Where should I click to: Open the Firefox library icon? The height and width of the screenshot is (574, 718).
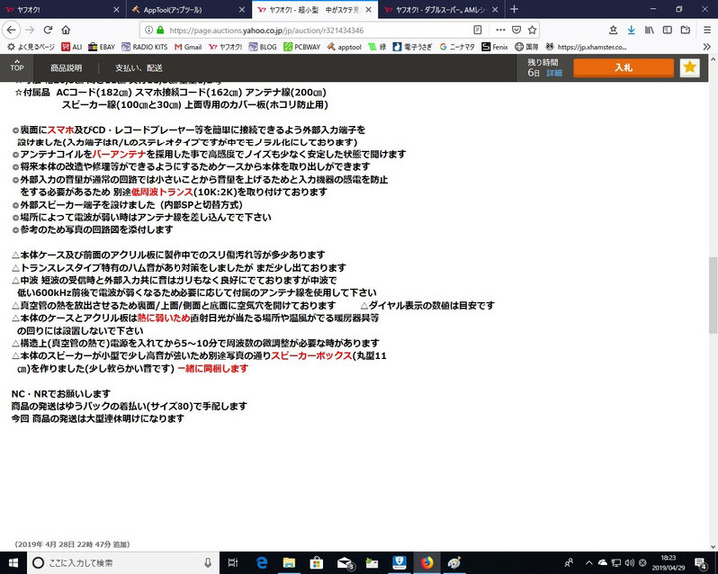point(649,30)
